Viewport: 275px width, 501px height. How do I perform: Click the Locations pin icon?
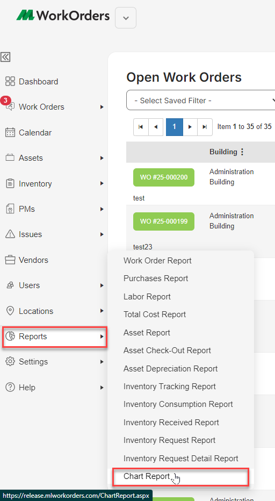pos(10,311)
